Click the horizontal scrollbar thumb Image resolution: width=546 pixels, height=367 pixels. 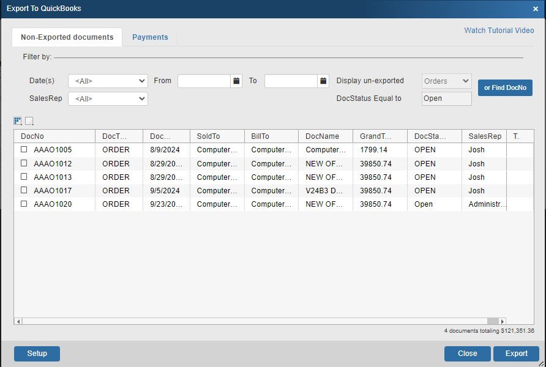492,321
